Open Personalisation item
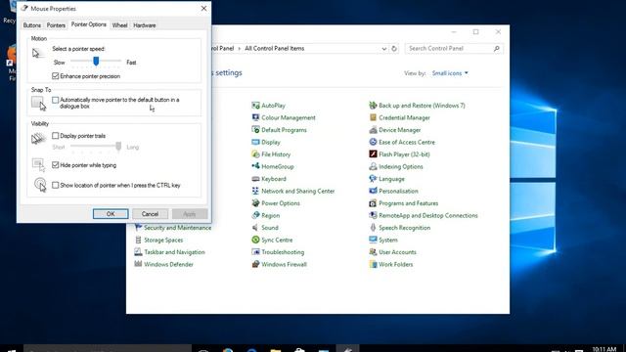The image size is (626, 352). tap(398, 192)
